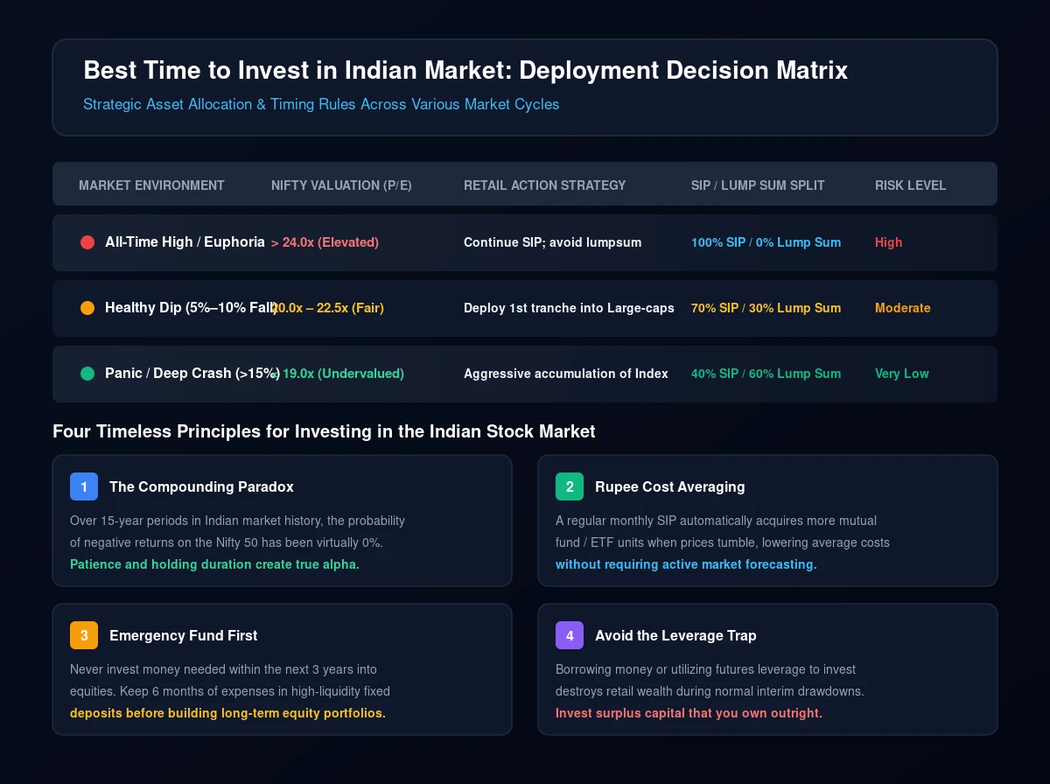Click the orange dot beside Healthy Dip
This screenshot has height=784, width=1050.
pos(87,308)
